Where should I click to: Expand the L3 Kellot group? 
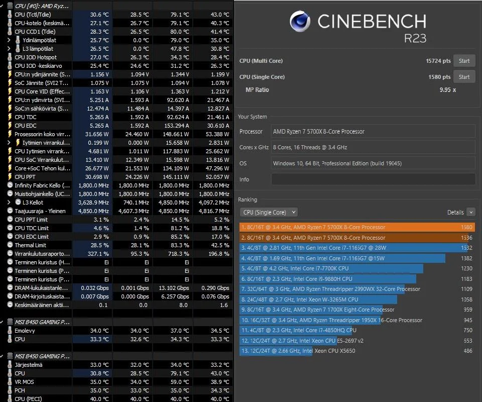[9, 203]
